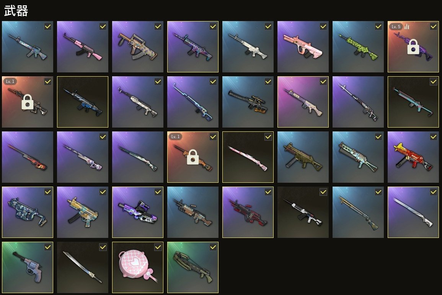442x295 pixels.
Task: Toggle checkmark on the pink sniper rifle tile
Action: (268, 137)
